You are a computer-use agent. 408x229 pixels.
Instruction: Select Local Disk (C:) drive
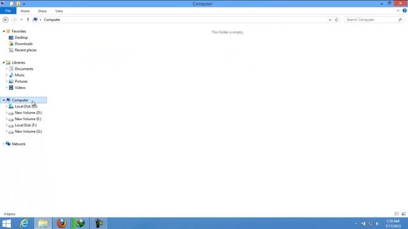[x=25, y=106]
